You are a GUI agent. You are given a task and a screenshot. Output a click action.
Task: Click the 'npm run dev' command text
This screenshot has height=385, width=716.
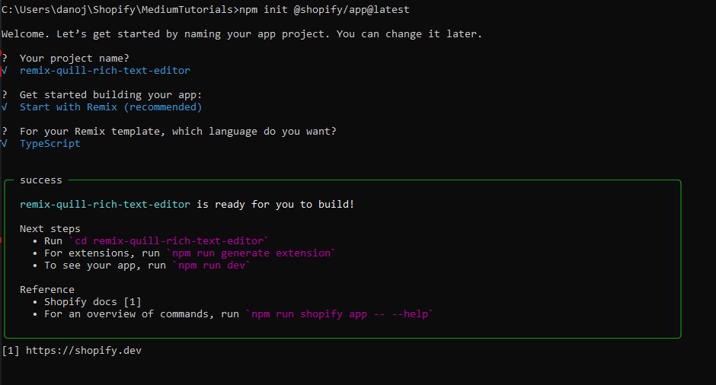point(212,266)
